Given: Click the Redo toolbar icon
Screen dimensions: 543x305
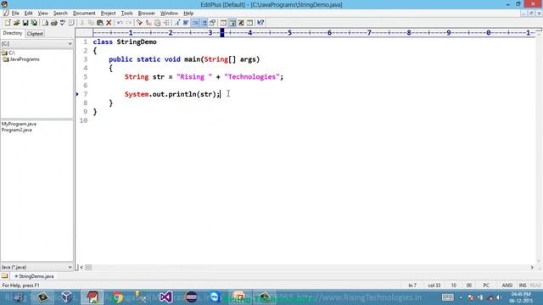Looking at the screenshot, I should 129,23.
